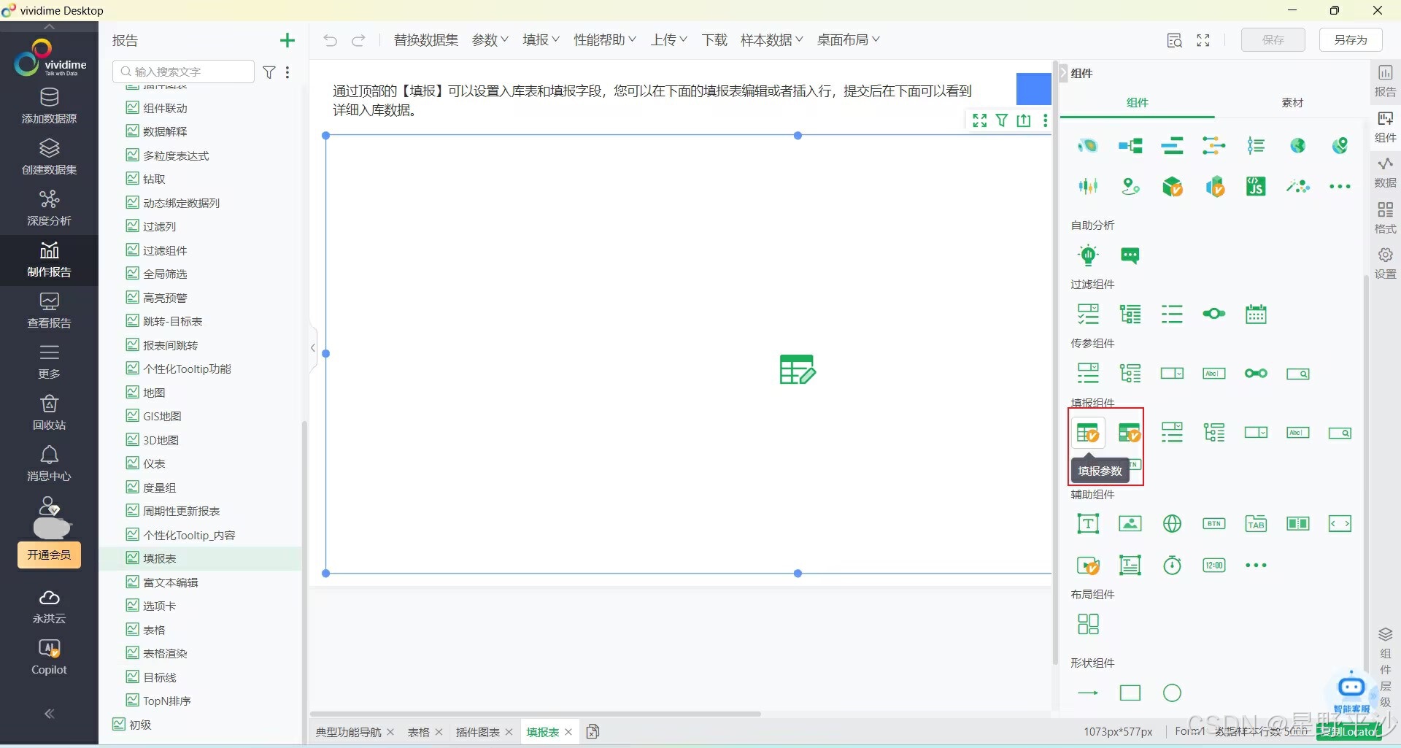This screenshot has height=748, width=1401.
Task: Select the JS custom chart component
Action: coord(1256,187)
